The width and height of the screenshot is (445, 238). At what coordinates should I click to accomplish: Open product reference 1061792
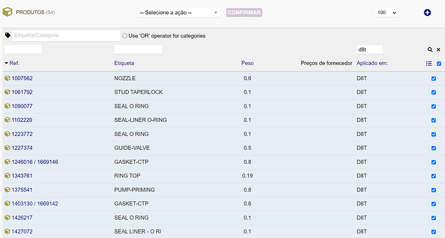click(22, 92)
